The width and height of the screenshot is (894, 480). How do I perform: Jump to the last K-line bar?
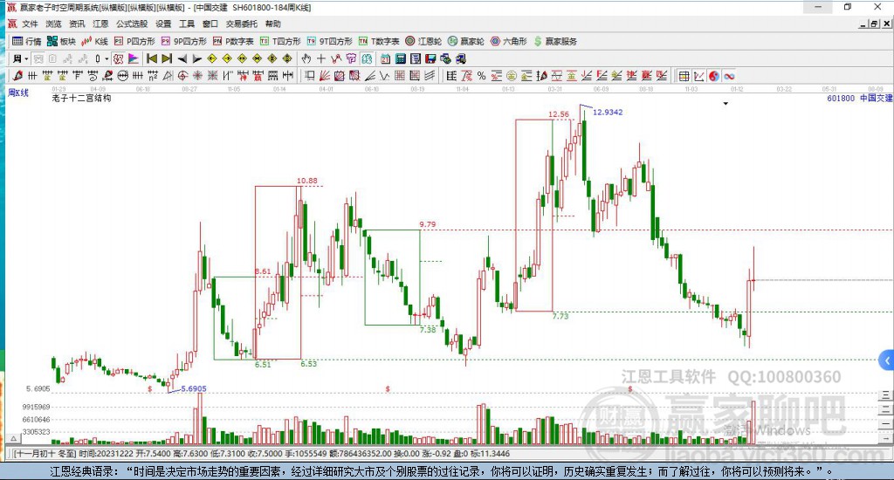(167, 58)
